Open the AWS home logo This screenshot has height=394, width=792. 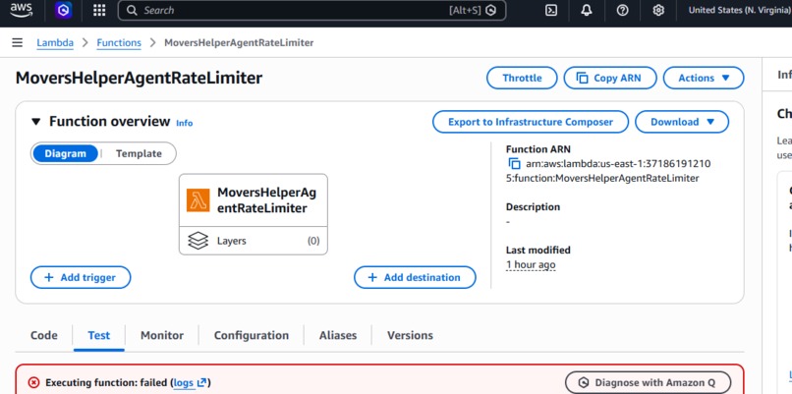(x=21, y=10)
